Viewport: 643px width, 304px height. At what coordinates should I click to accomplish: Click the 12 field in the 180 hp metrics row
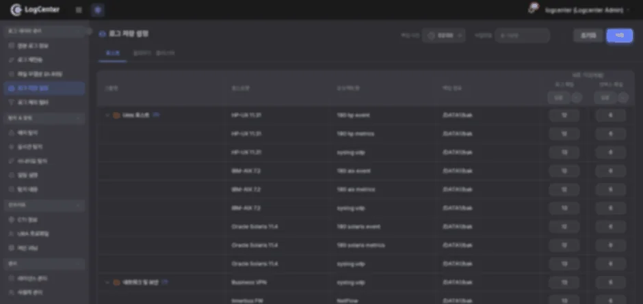[564, 134]
